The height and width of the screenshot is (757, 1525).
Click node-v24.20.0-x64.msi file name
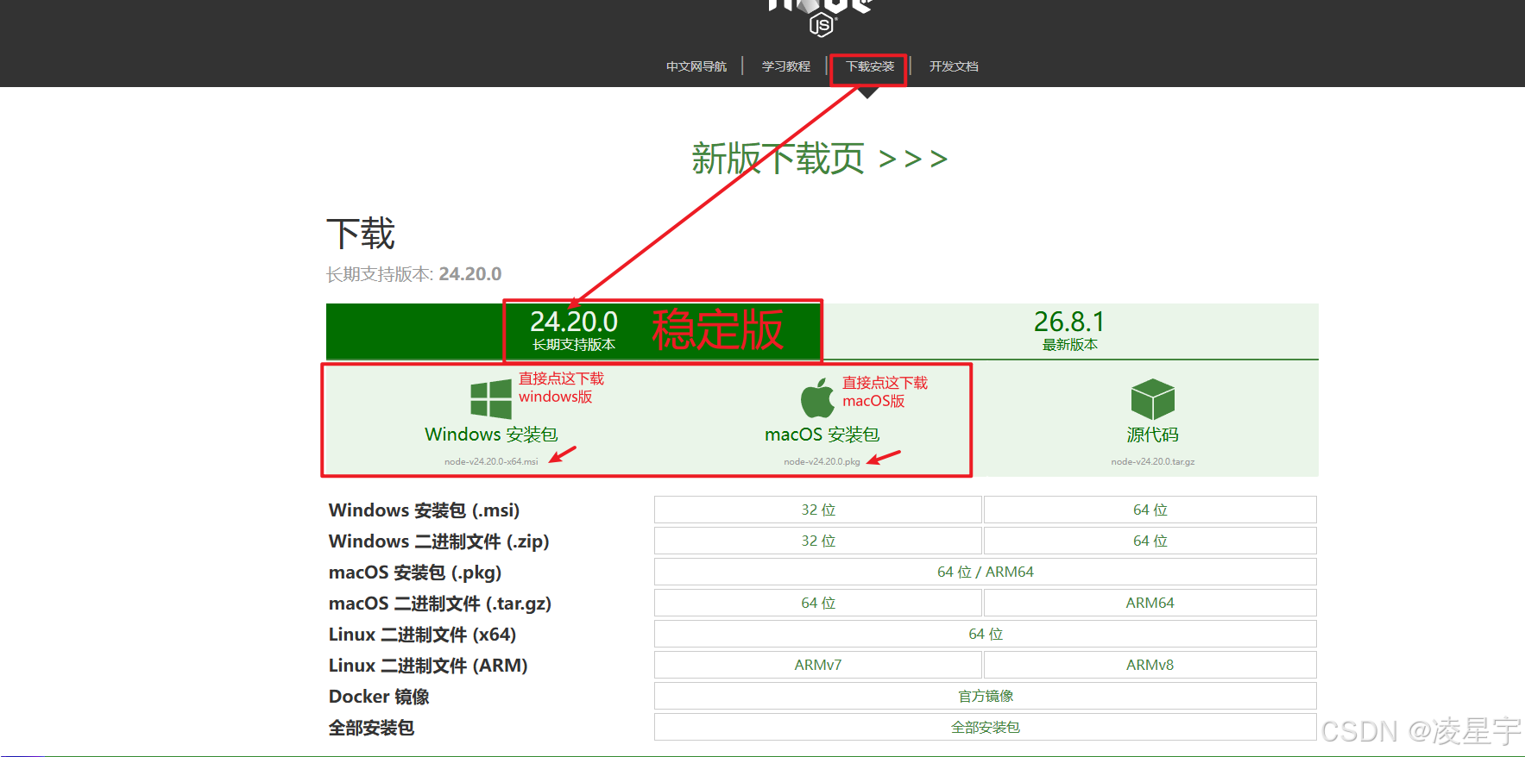(491, 462)
